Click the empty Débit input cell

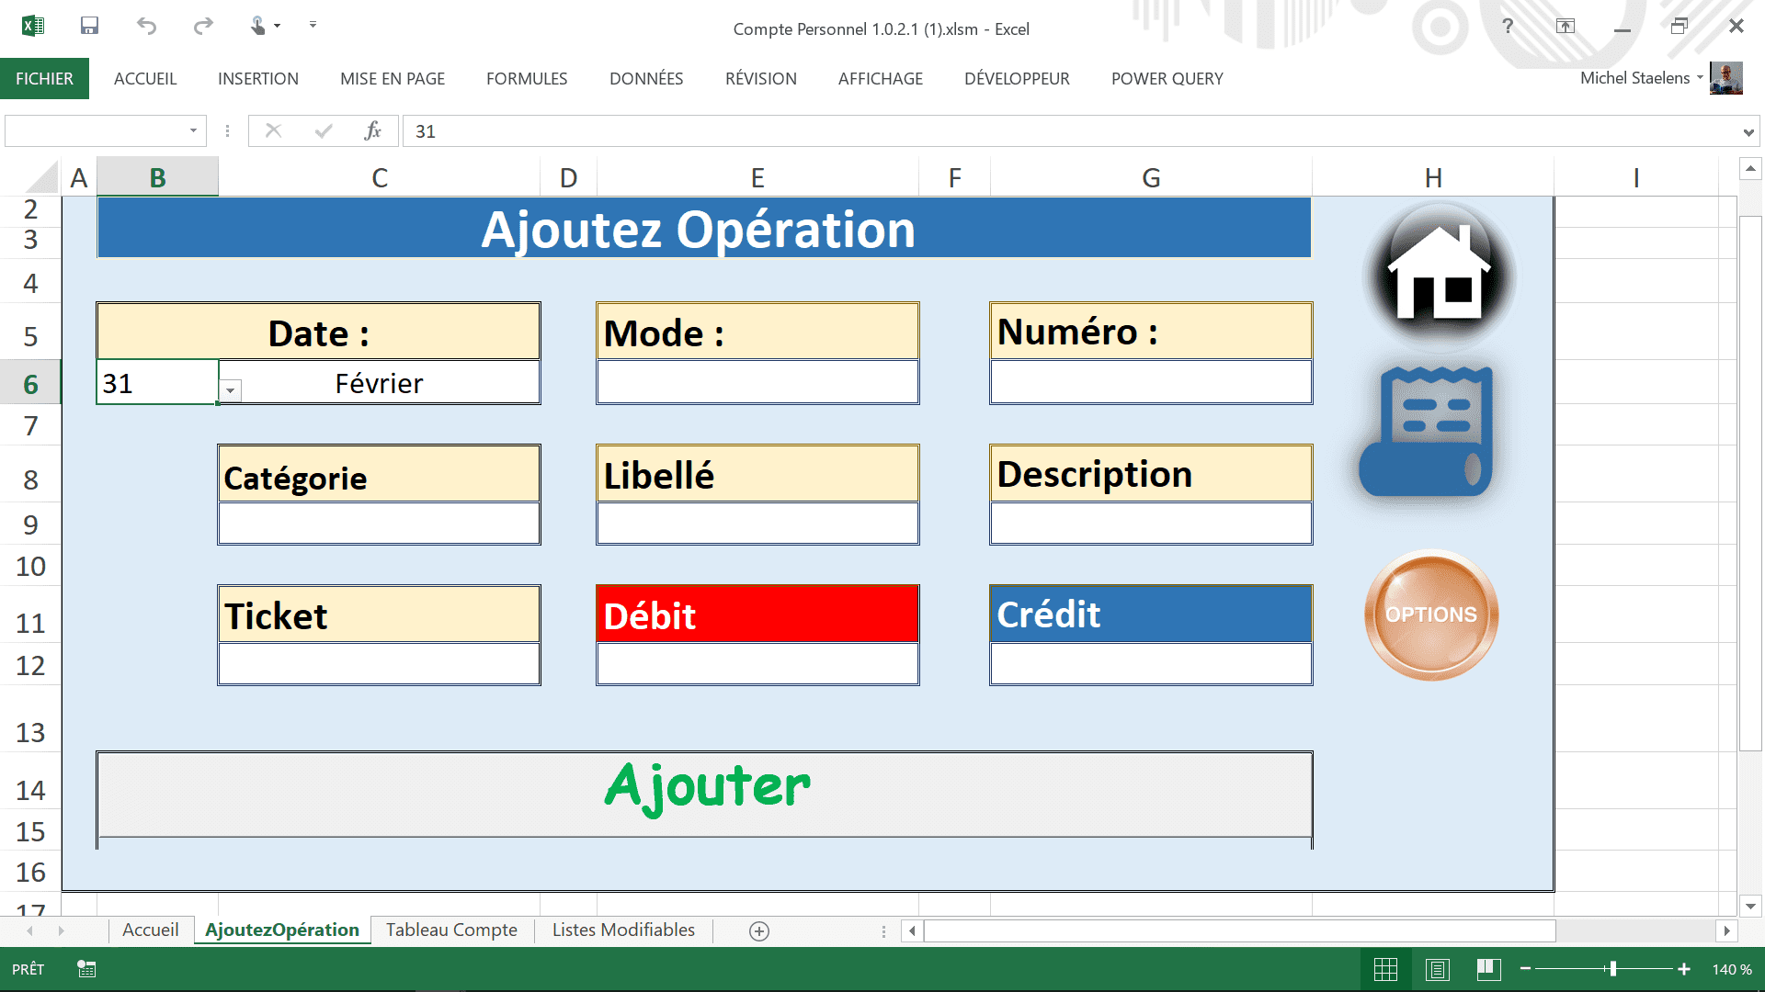pyautogui.click(x=757, y=663)
